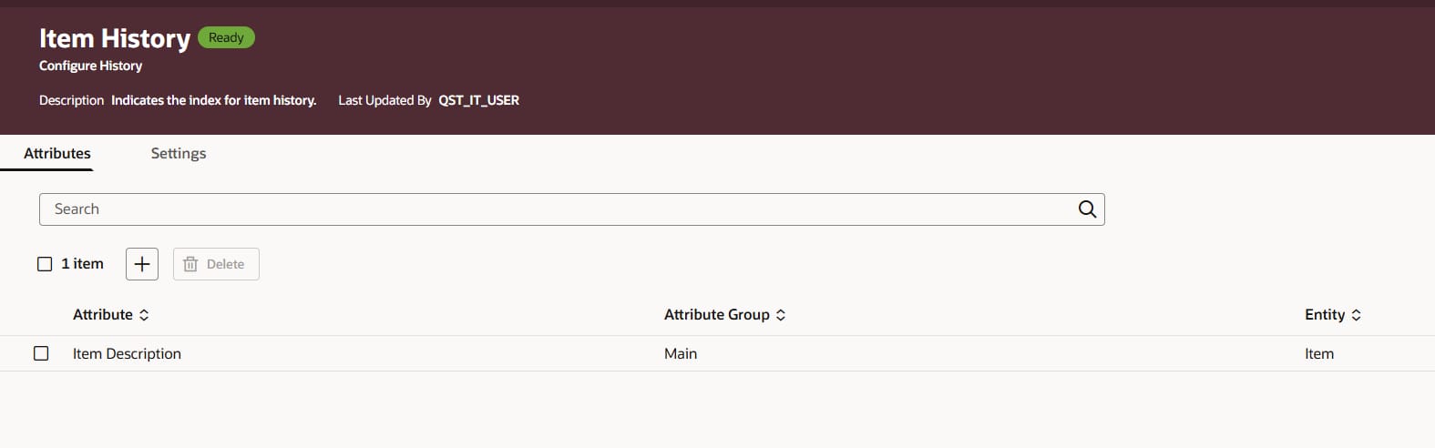The image size is (1435, 448).
Task: Click the Attribute Group column header
Action: (717, 314)
